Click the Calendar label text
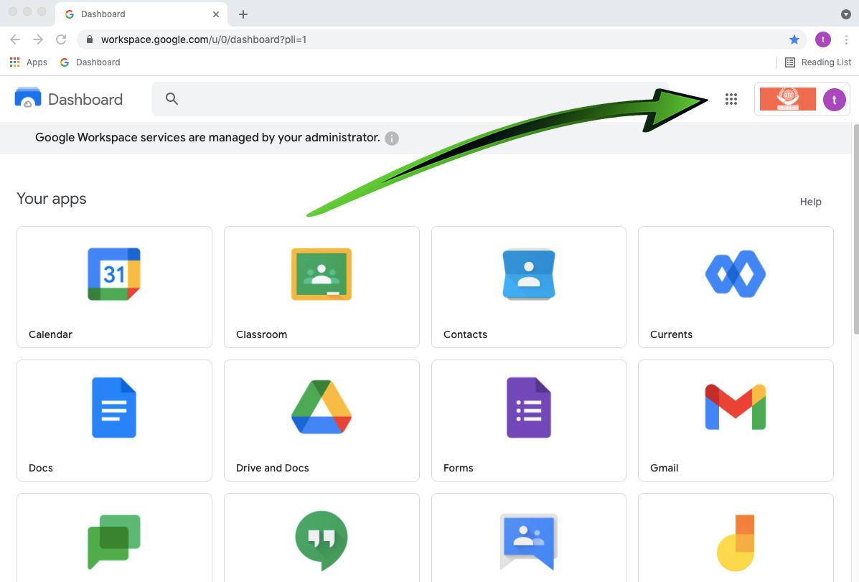Screen dimensions: 859x582 [x=50, y=334]
